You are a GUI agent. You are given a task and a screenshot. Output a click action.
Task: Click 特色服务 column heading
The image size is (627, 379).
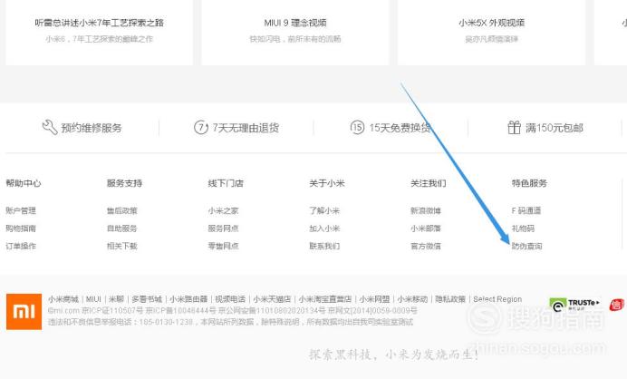pyautogui.click(x=529, y=183)
